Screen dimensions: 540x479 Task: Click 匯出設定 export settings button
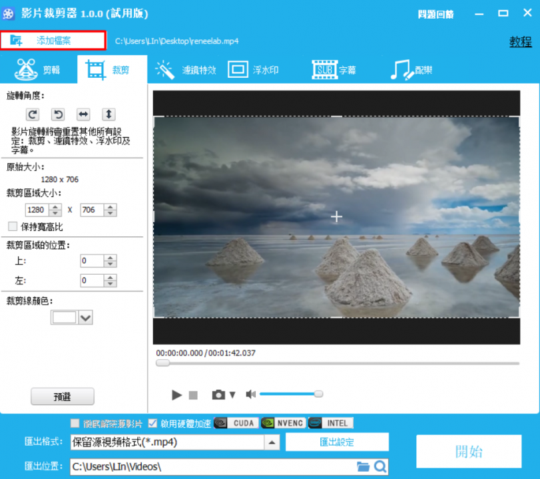coord(337,442)
